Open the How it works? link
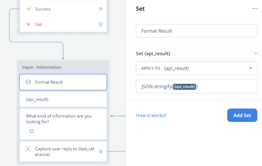The height and width of the screenshot is (166, 262). point(151,115)
